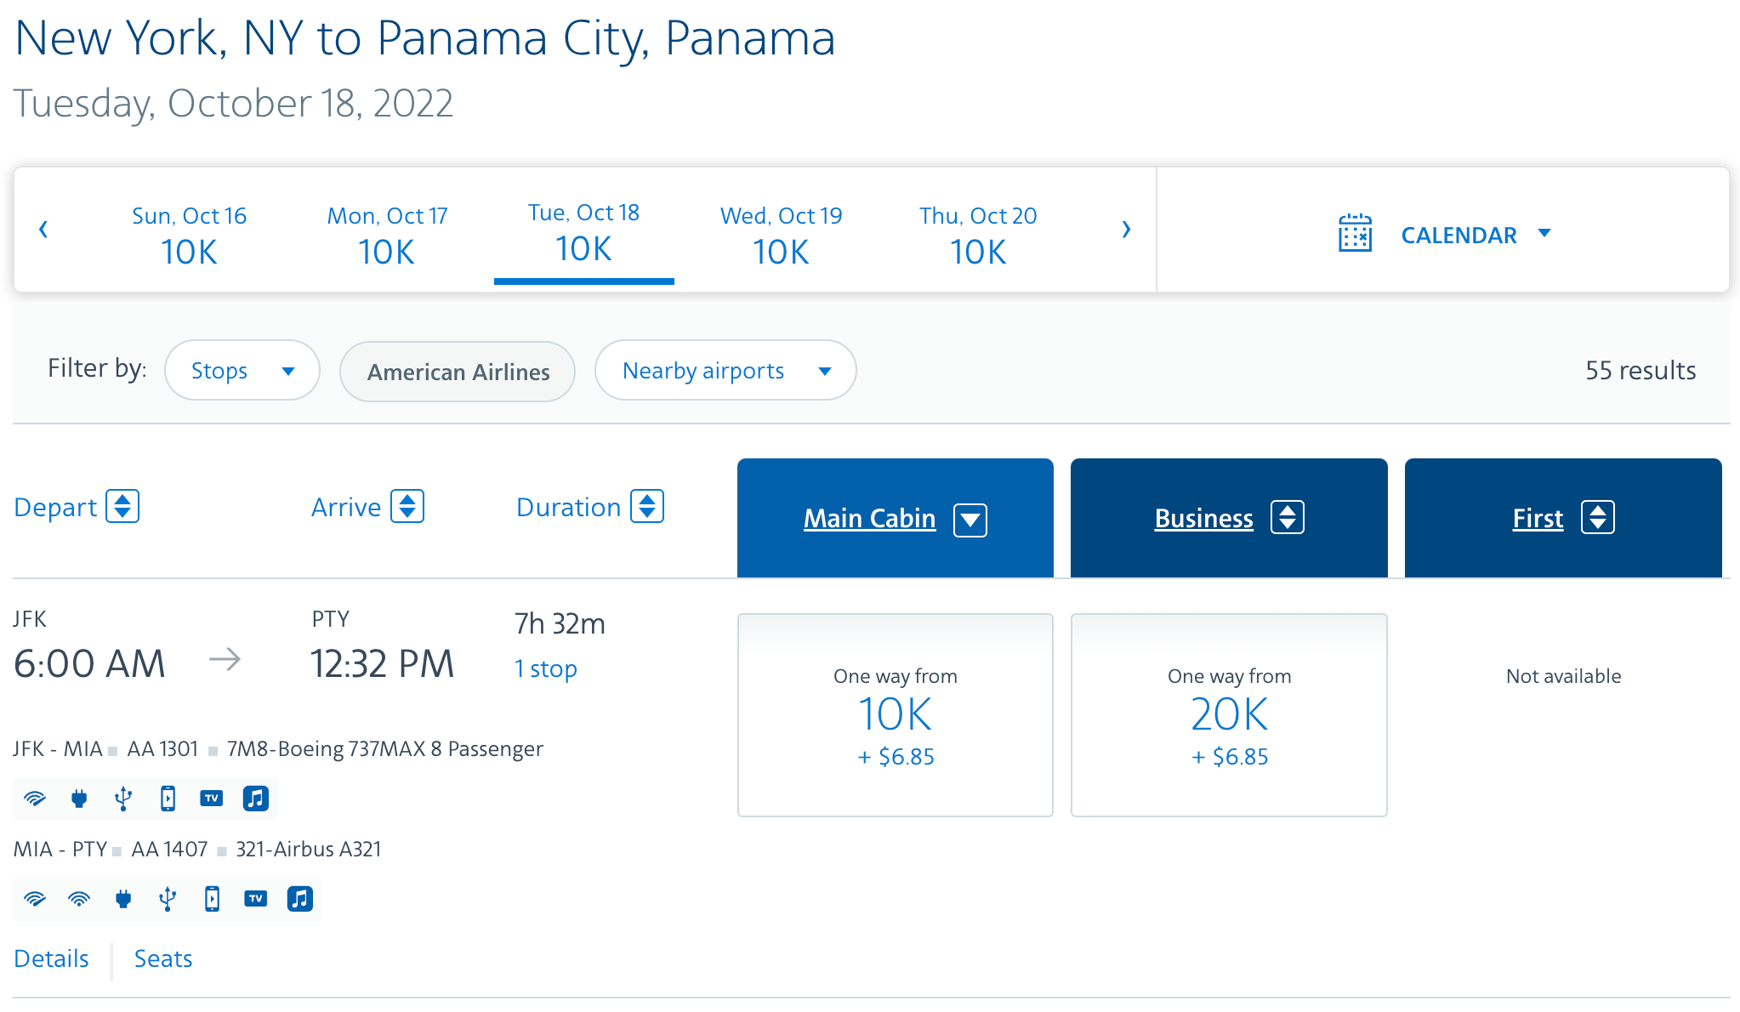
Task: Select Sun, Oct 16 date tab
Action: coord(189,236)
